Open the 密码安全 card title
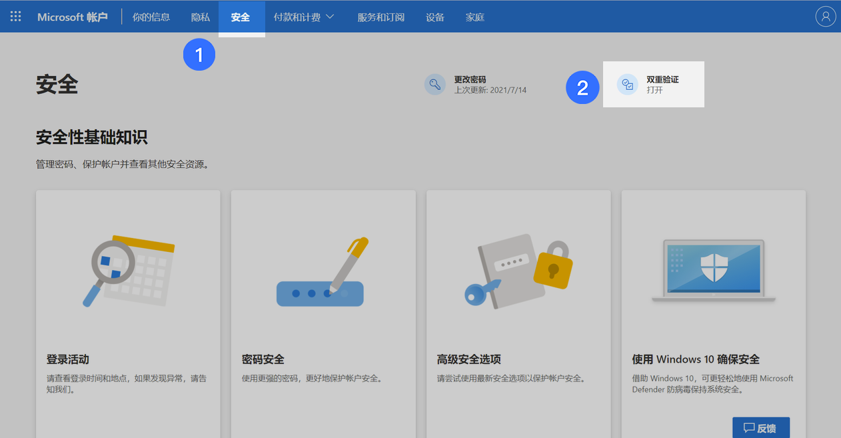Viewport: 841px width, 438px height. tap(263, 359)
